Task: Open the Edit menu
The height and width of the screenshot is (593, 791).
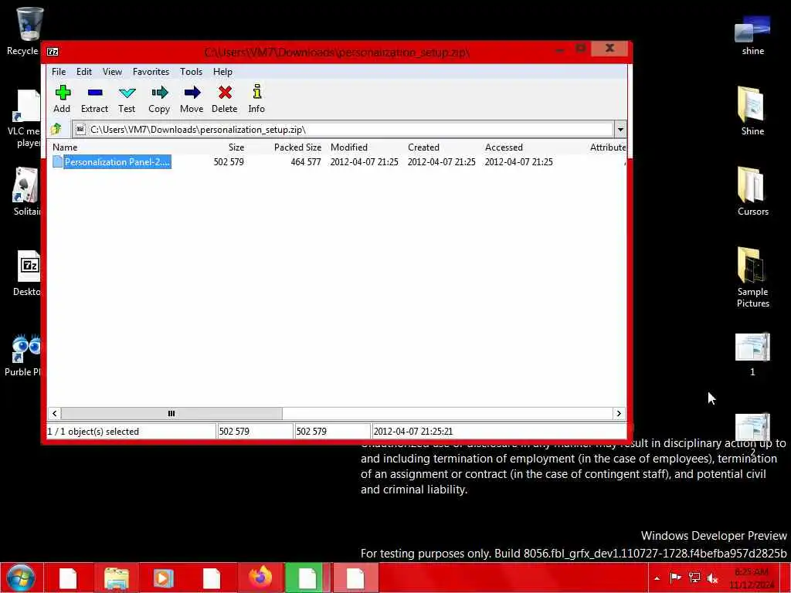Action: click(x=83, y=72)
